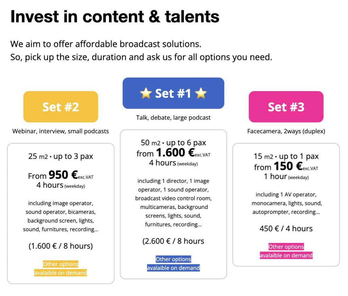Image resolution: width=348 pixels, height=296 pixels.
Task: Click 'Facecamera, 2ways (duplex)' caption
Action: pyautogui.click(x=286, y=131)
